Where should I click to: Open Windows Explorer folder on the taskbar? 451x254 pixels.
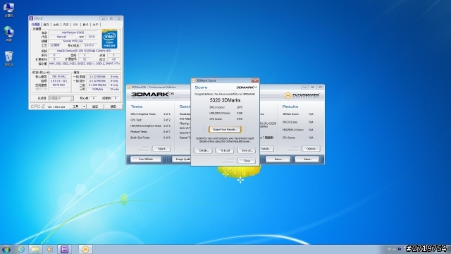[x=35, y=249]
